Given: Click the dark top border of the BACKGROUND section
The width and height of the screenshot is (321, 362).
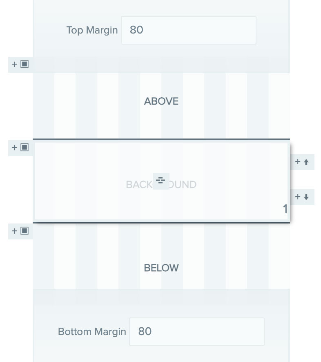Looking at the screenshot, I should coord(161,139).
